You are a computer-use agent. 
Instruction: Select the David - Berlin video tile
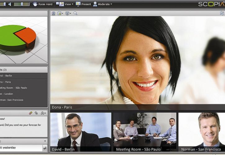click(81, 132)
